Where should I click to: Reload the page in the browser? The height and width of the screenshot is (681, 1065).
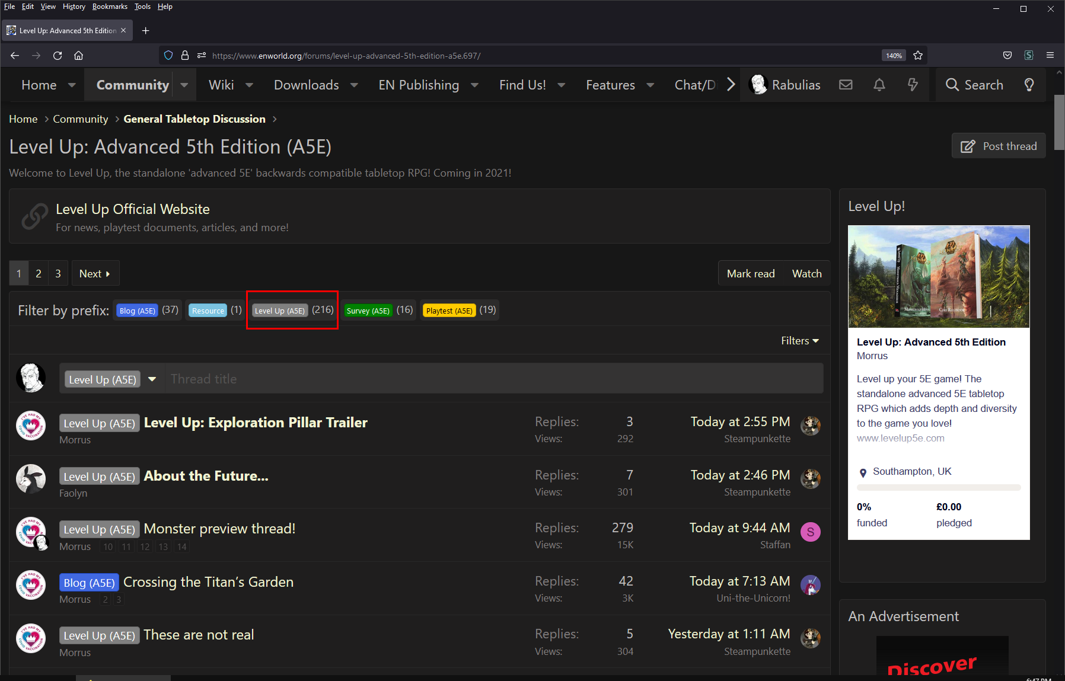coord(58,55)
